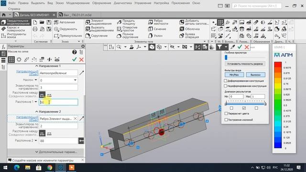
Task: Toggle the checked middle checkbox under range slider
Action: 244,108
